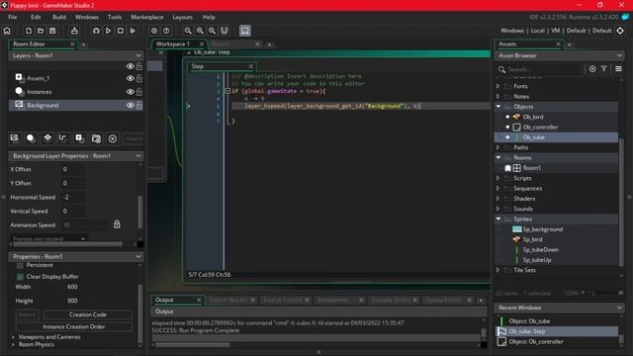Open Object: Ob_controller recent window

[536, 341]
